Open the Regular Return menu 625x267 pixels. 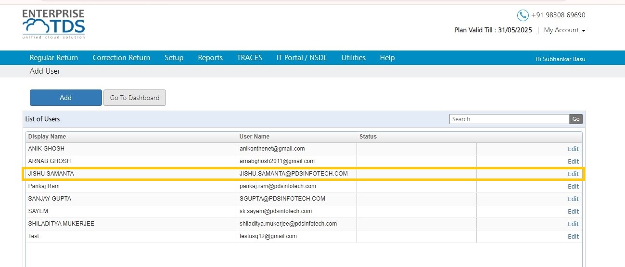[54, 58]
